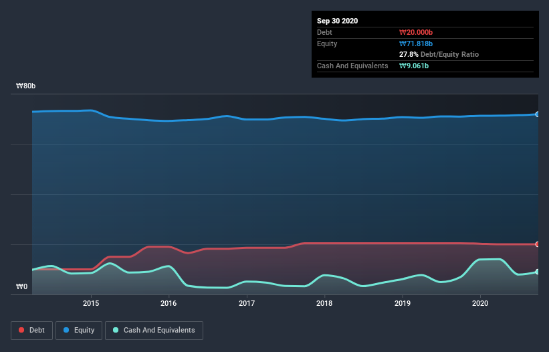
Task: Click the Sep 30 2020 tooltip date
Action: coord(337,21)
